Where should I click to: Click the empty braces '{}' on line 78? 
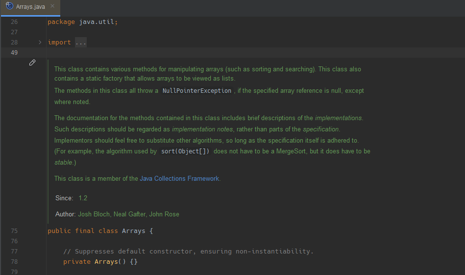click(134, 262)
